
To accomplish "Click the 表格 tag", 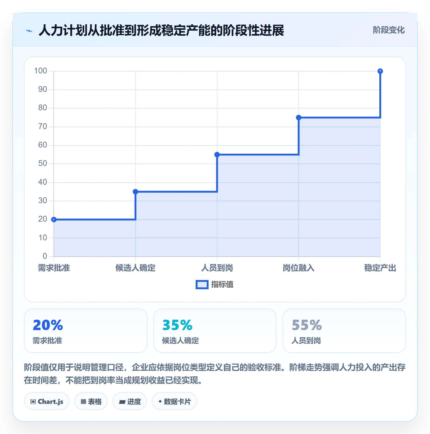I will [91, 401].
